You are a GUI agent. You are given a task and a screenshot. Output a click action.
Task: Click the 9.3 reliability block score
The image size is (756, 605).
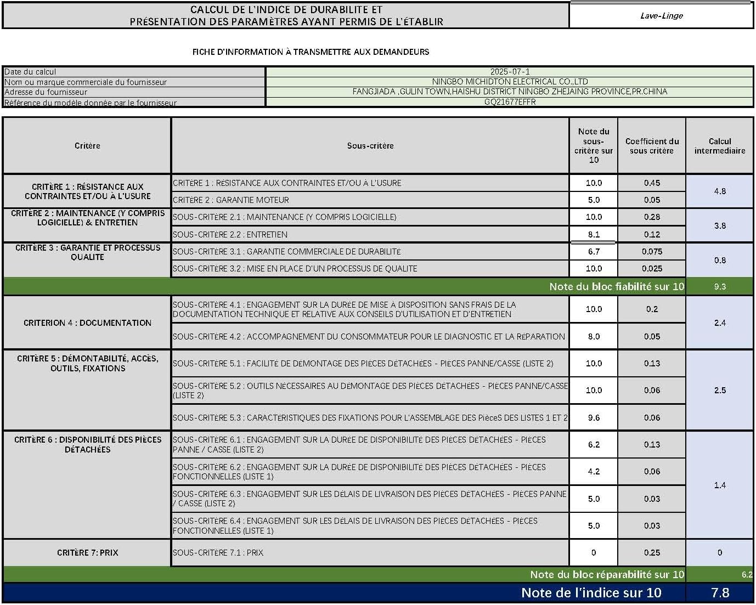click(719, 286)
